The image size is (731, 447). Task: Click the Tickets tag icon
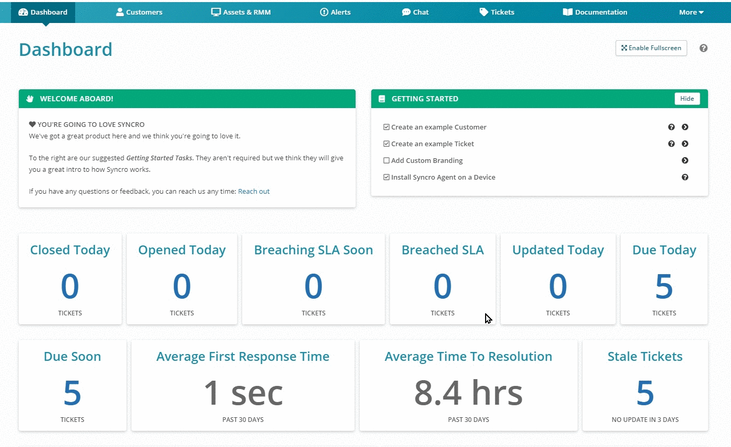click(x=484, y=12)
